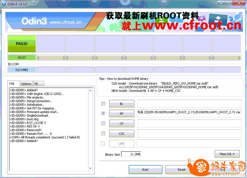
Task: Click the Odin3 title bar app icon
Action: pyautogui.click(x=4, y=4)
